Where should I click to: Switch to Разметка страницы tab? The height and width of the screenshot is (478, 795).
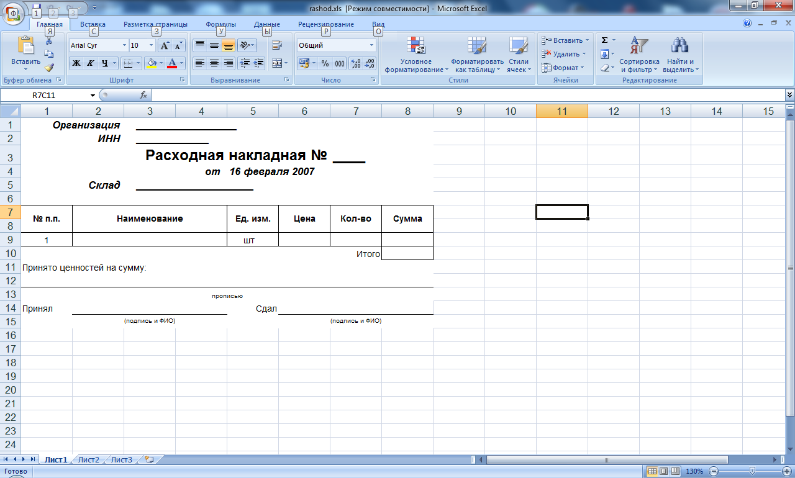coord(155,24)
